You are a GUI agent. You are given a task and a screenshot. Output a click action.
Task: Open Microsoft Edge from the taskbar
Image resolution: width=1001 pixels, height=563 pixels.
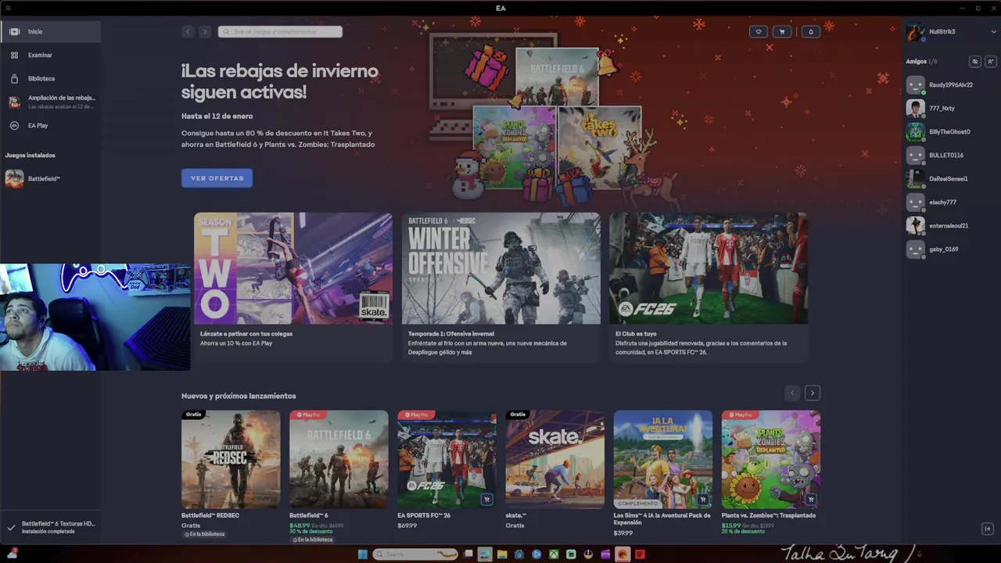(485, 554)
